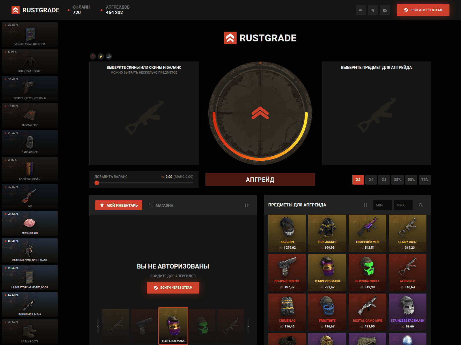Open the VK social link icon
The height and width of the screenshot is (345, 461).
point(360,10)
